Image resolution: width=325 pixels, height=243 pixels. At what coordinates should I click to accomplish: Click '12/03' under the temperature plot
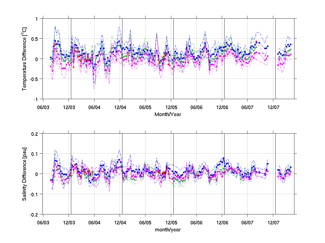coord(69,107)
